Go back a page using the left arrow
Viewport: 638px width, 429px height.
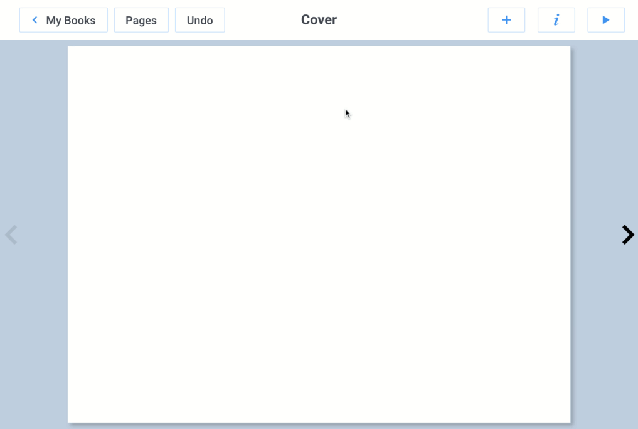[x=11, y=235]
